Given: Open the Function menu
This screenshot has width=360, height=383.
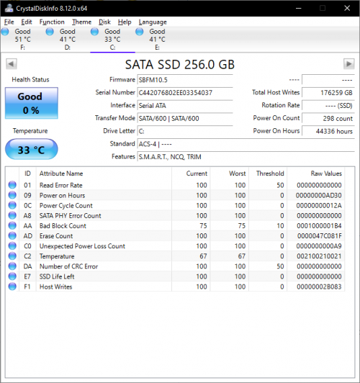Looking at the screenshot, I should point(52,22).
